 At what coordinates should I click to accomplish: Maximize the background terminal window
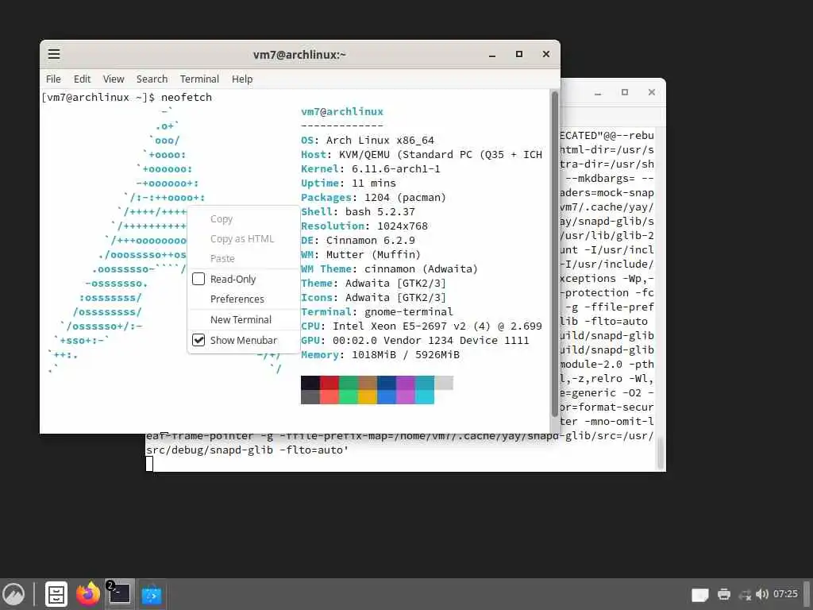point(625,92)
